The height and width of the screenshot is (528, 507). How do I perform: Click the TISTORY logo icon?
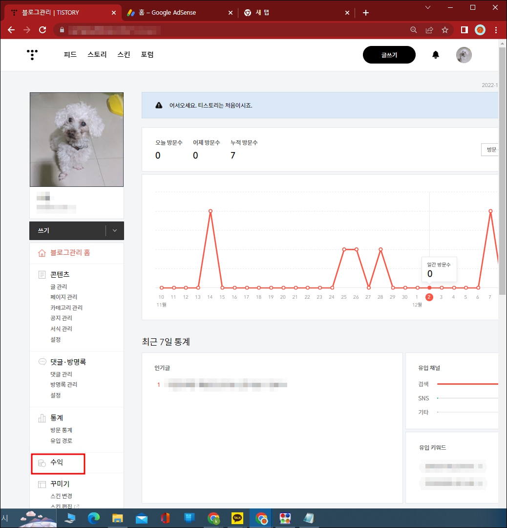(32, 55)
